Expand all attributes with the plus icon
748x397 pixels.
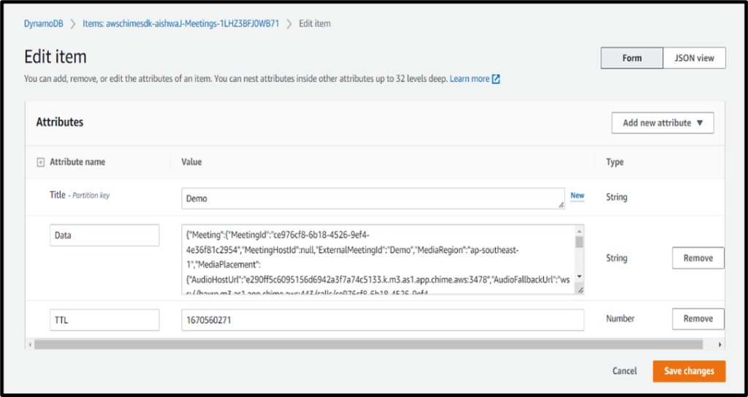pos(40,162)
